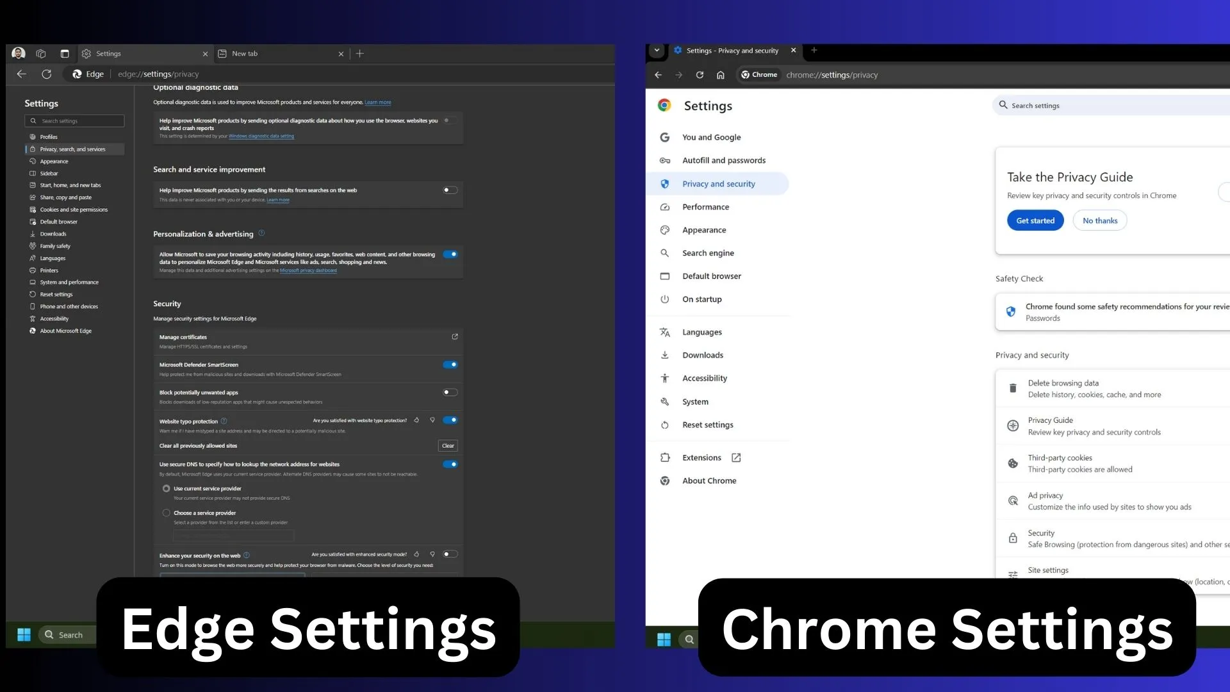Image resolution: width=1230 pixels, height=692 pixels.
Task: Click the Edge Family safety icon
Action: pyautogui.click(x=33, y=245)
